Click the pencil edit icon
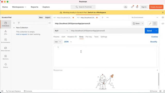This screenshot has width=165, height=93. 150,24
